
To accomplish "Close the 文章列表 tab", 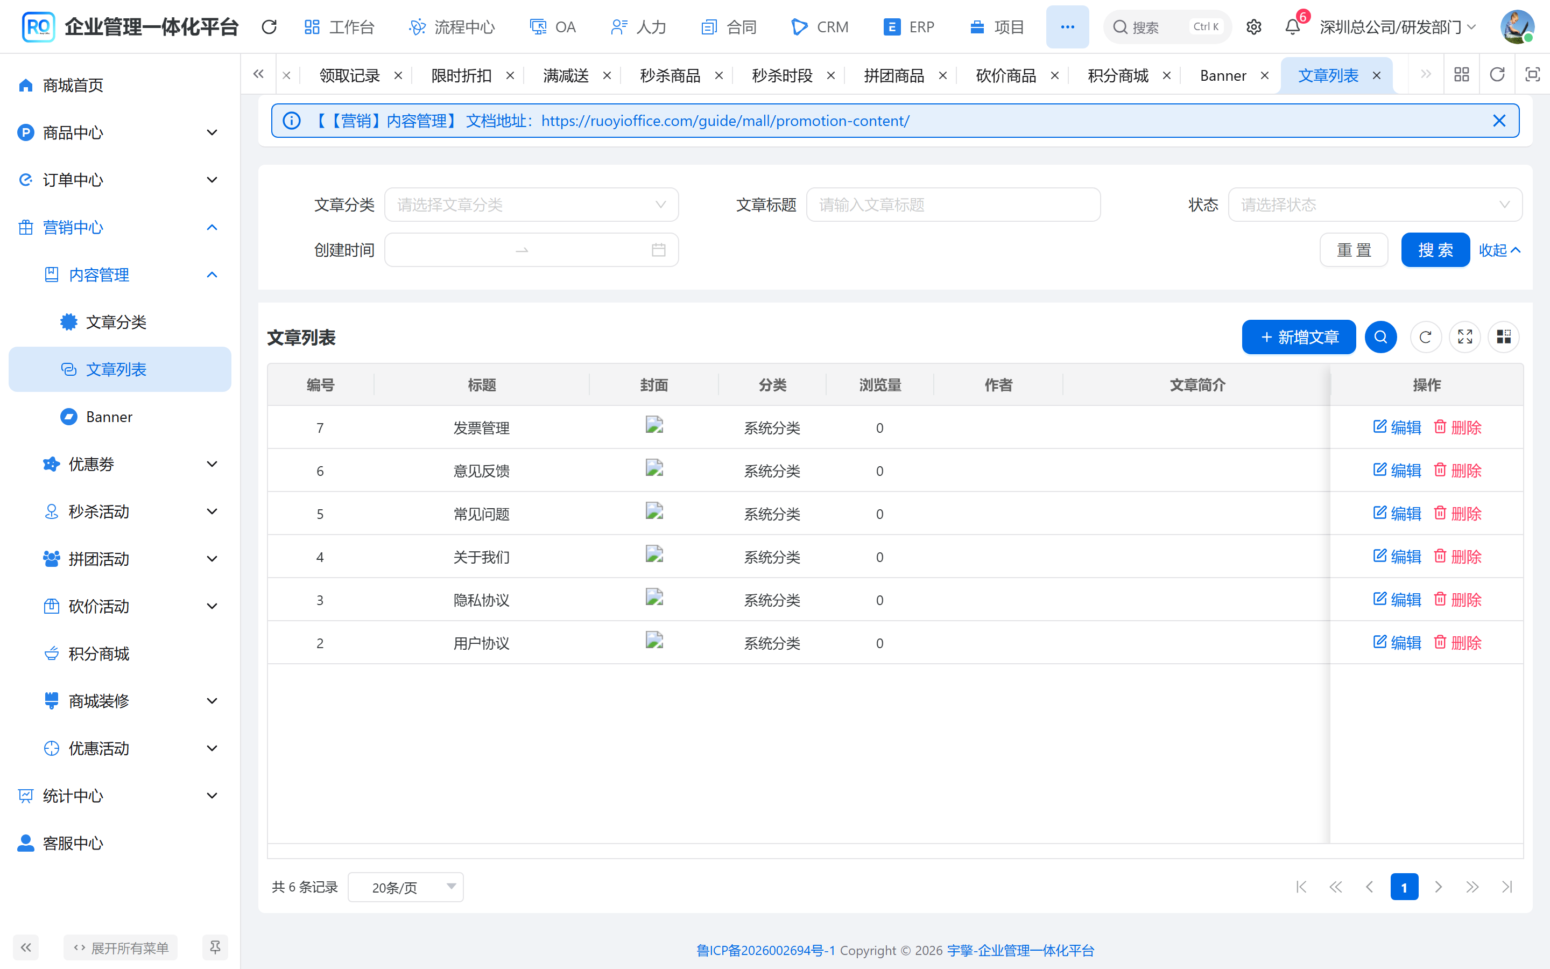I will click(1376, 75).
